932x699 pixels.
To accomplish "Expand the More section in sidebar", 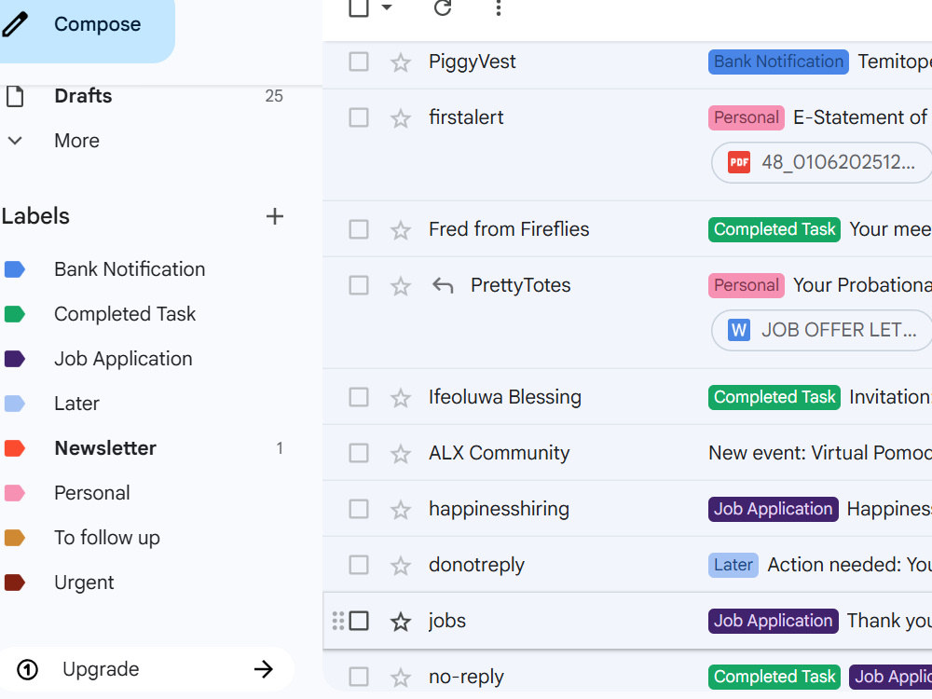I will pos(76,141).
